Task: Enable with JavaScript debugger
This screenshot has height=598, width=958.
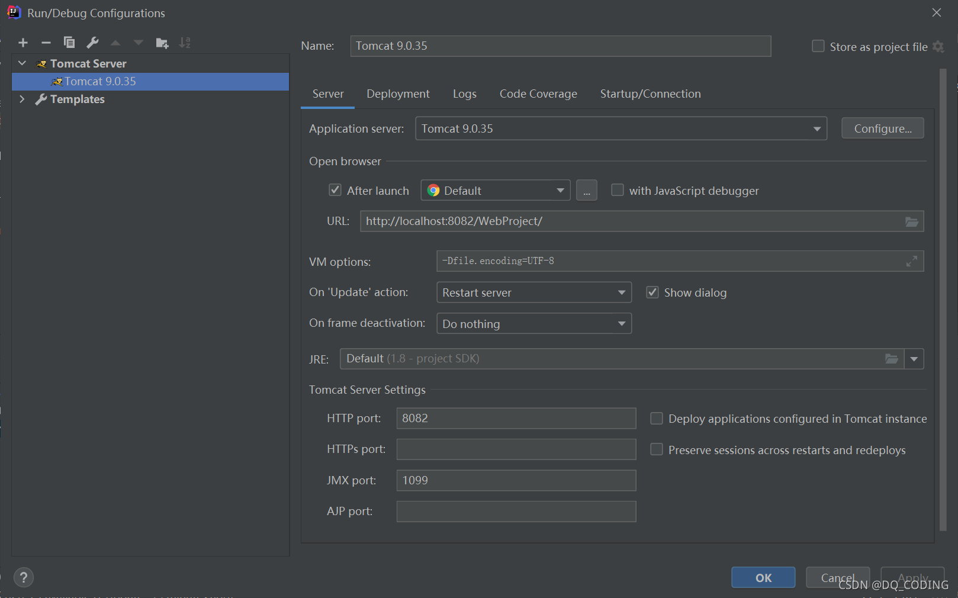Action: [618, 190]
